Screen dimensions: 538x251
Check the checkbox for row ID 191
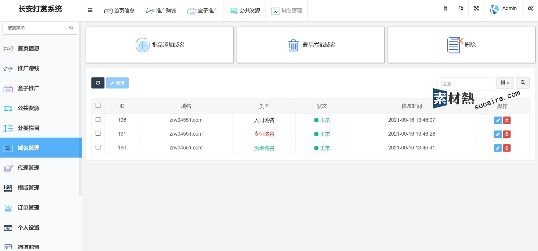pos(98,133)
